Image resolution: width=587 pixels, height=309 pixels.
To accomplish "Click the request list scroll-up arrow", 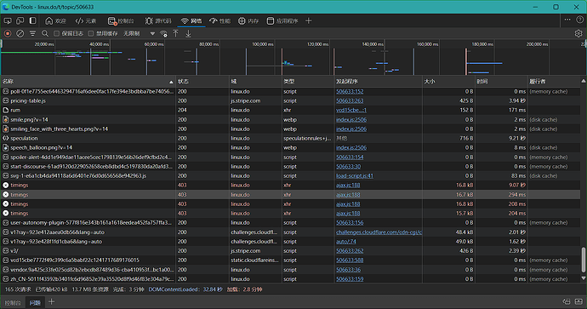I will (x=584, y=81).
